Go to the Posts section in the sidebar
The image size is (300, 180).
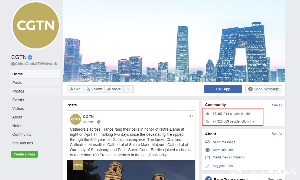(35, 83)
